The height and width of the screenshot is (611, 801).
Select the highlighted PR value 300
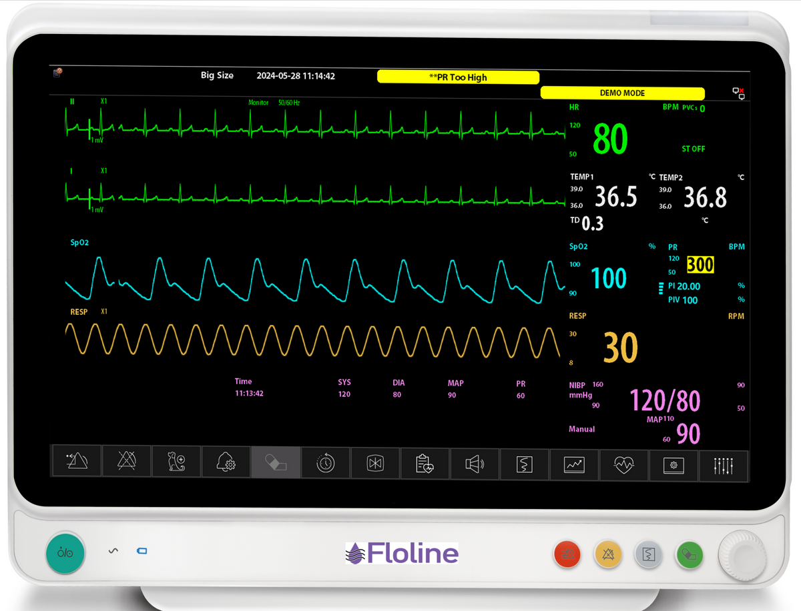pyautogui.click(x=701, y=265)
